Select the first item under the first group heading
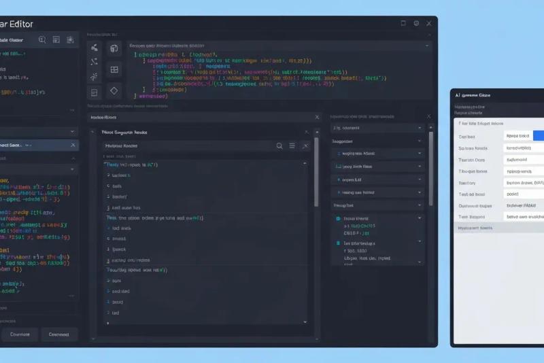Screen dimensions: 544x363 tap(121, 175)
